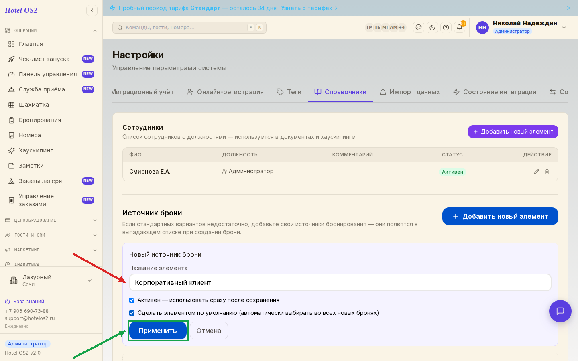The height and width of the screenshot is (361, 578).
Task: Go to Панель управления
Action: (51, 74)
